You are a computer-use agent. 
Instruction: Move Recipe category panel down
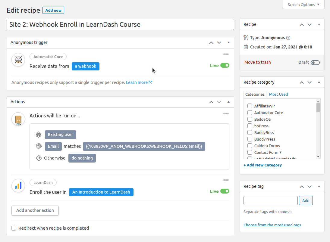pos(310,82)
